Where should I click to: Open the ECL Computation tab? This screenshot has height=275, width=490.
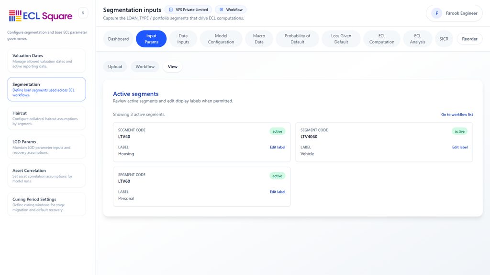pos(382,39)
